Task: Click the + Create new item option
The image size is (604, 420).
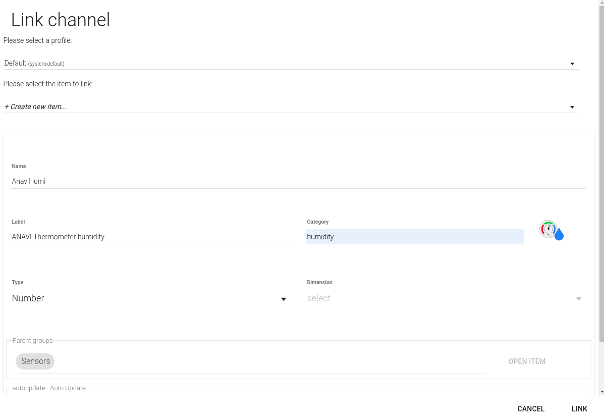Action: point(35,107)
